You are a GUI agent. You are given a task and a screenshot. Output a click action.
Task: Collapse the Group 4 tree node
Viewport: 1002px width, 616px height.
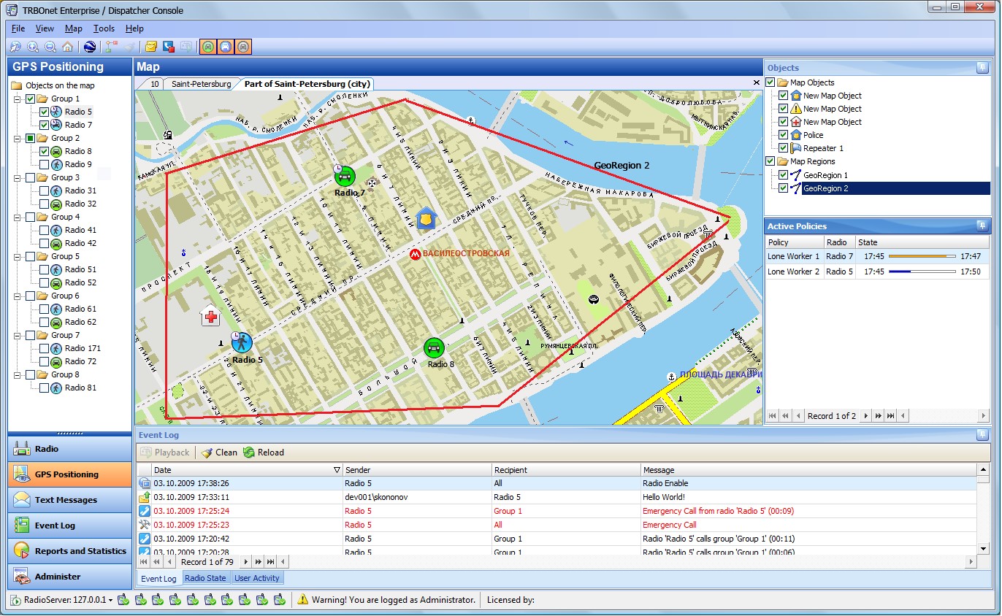pyautogui.click(x=18, y=217)
